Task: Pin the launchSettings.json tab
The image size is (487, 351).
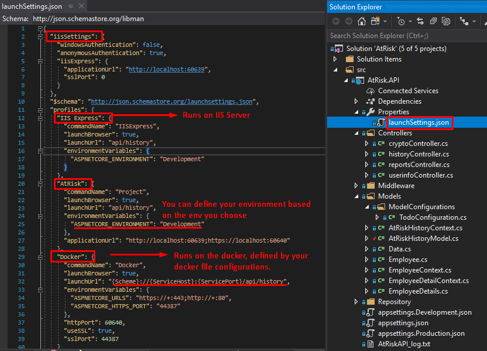Action: point(71,6)
